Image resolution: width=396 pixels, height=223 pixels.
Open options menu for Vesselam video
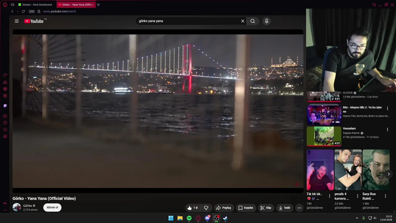pos(387,129)
